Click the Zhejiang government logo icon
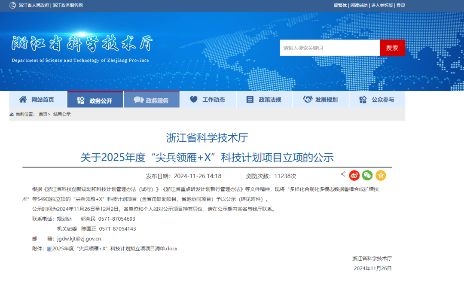464x283 pixels. 12,5
